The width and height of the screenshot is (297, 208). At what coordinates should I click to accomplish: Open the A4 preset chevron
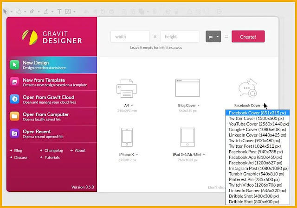click(132, 105)
